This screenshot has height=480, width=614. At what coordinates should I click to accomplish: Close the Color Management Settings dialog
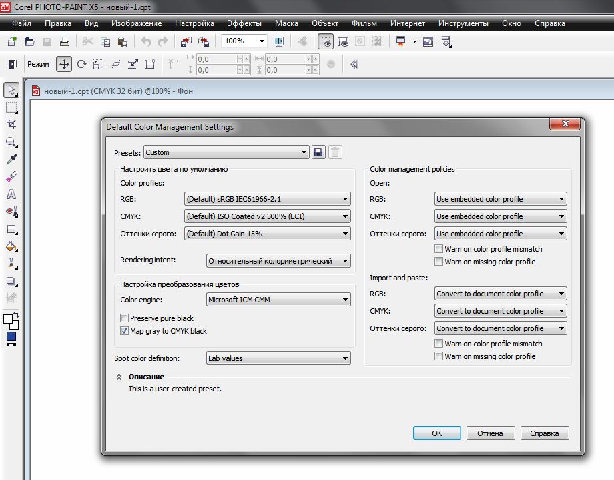pyautogui.click(x=565, y=124)
